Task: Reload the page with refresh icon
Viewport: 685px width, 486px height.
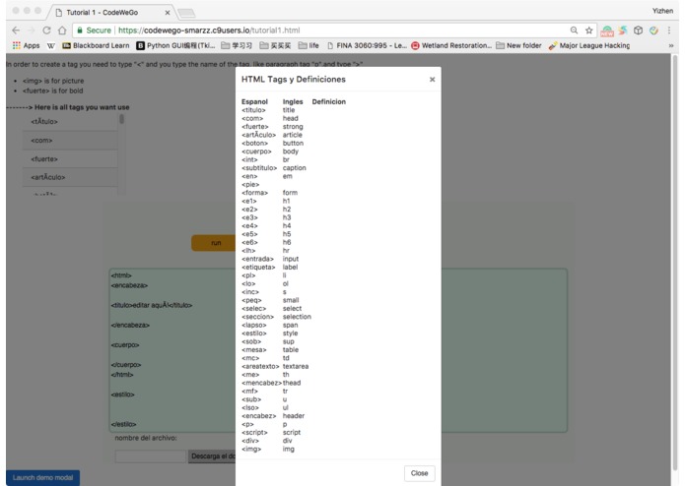Action: pyautogui.click(x=46, y=30)
